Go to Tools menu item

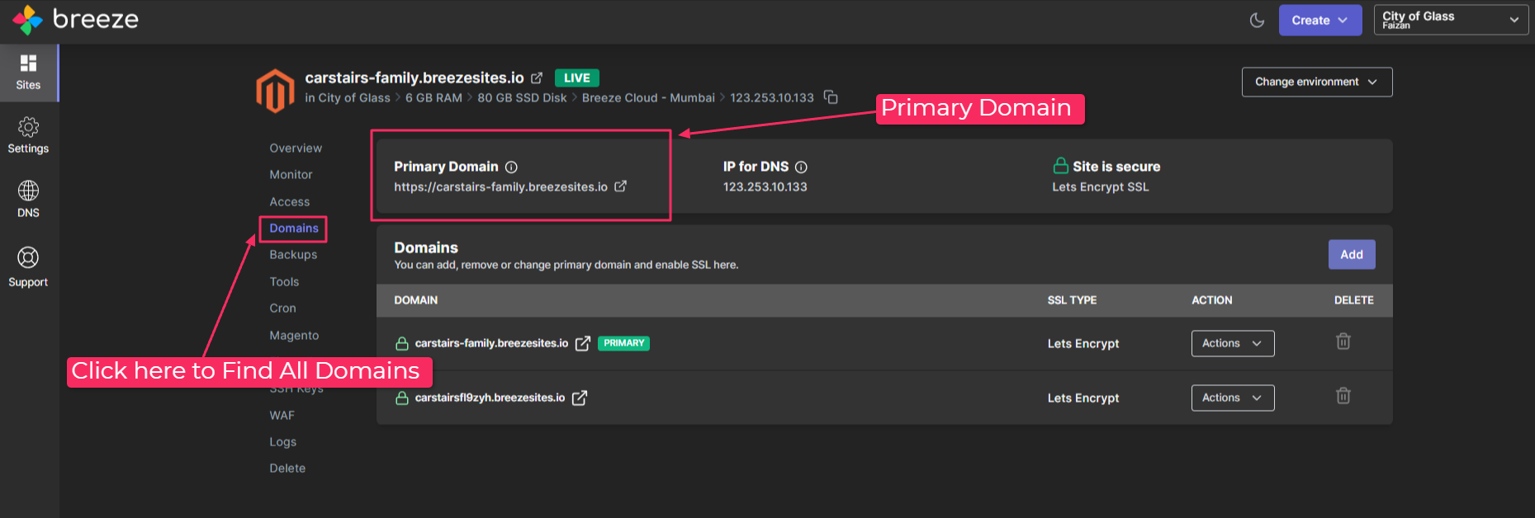pyautogui.click(x=284, y=282)
